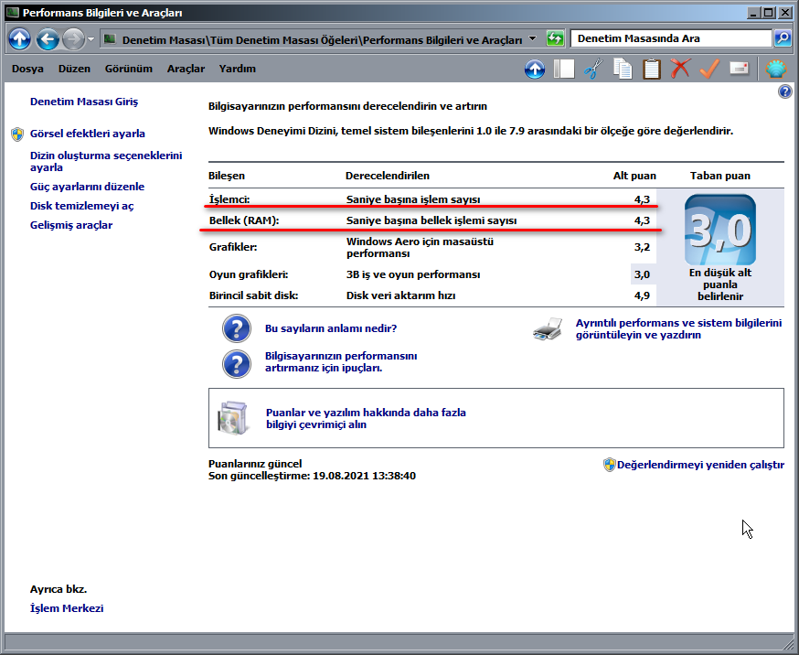The image size is (799, 655).
Task: Click the window resize grip in status bar
Action: tap(787, 643)
